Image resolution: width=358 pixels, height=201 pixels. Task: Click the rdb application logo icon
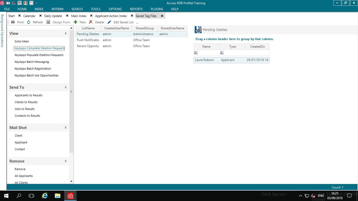coord(2,3)
